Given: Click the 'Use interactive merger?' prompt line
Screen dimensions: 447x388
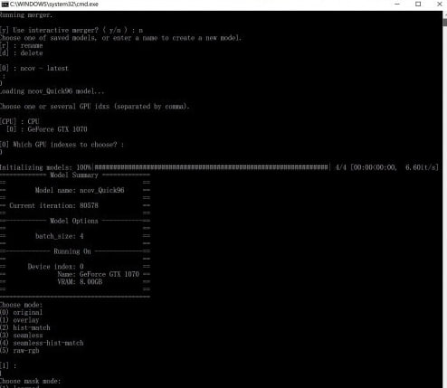Looking at the screenshot, I should point(71,30).
